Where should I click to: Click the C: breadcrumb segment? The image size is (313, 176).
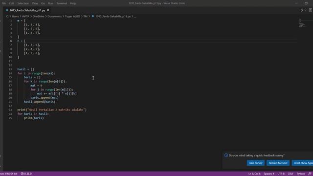[7, 16]
